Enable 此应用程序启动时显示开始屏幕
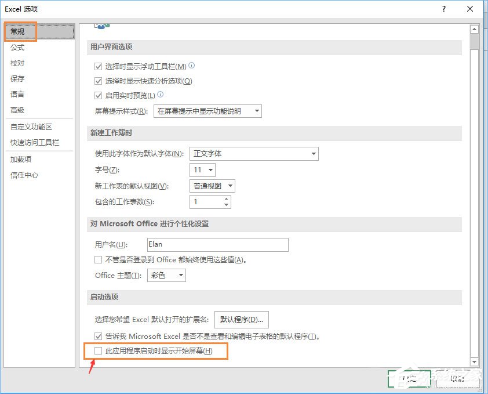 [x=99, y=351]
